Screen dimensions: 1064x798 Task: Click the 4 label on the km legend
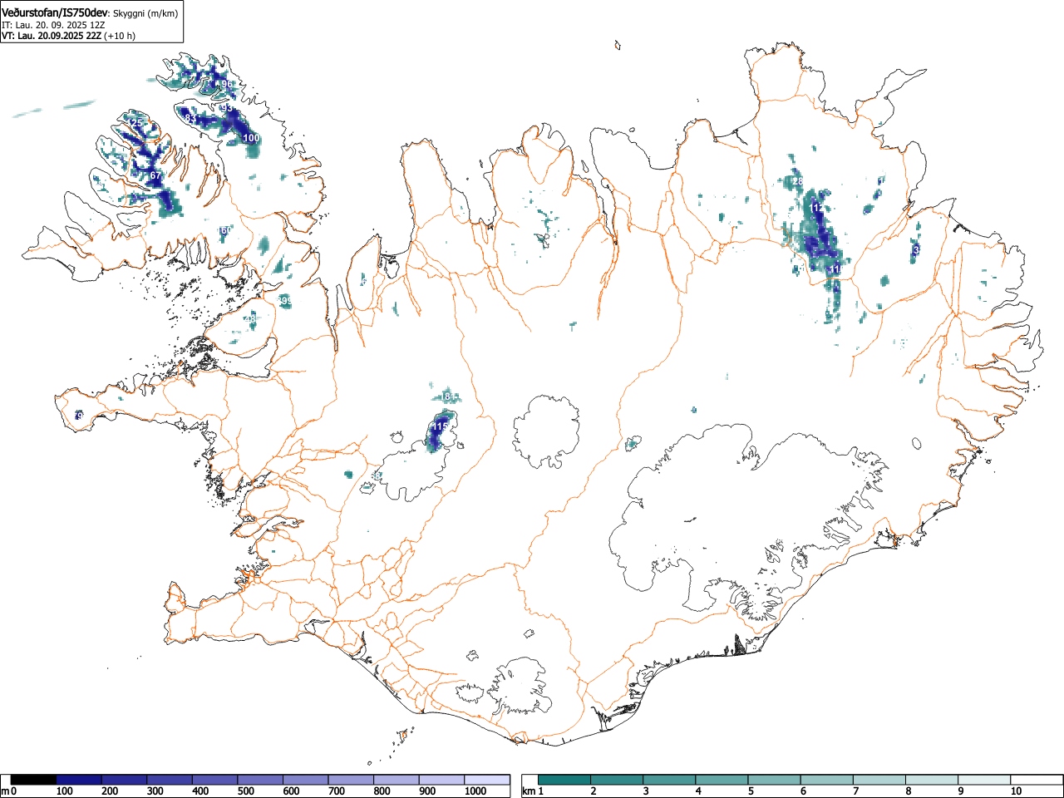698,791
